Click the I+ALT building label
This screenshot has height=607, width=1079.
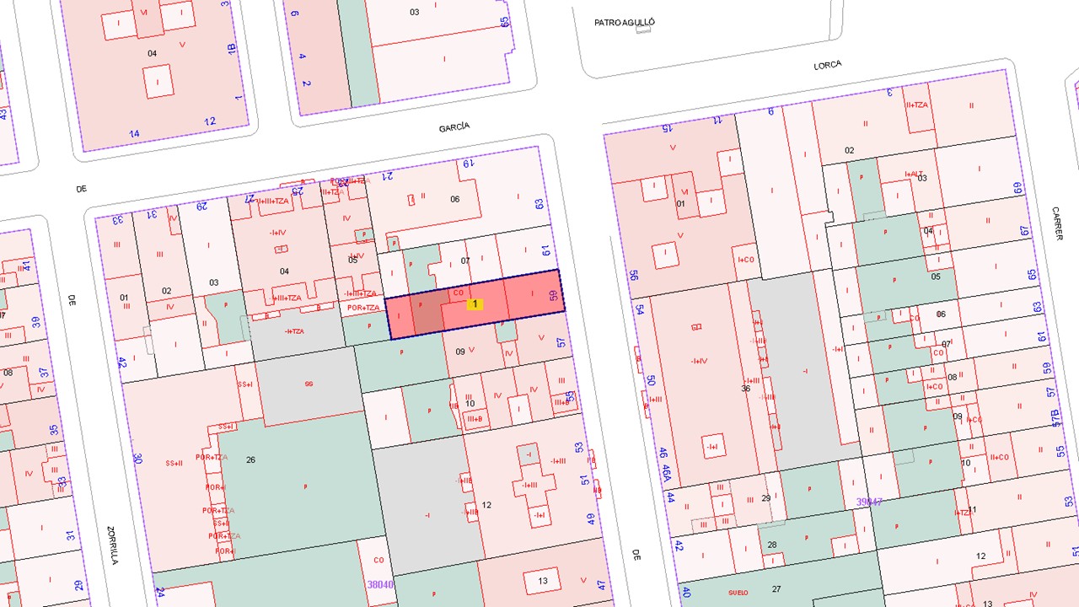[x=915, y=175]
